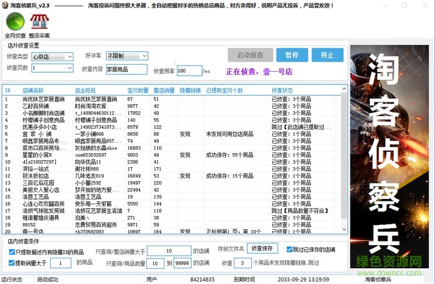435x284 pixels.
Task: Click the 侦查频率 input field
Action: pos(188,70)
